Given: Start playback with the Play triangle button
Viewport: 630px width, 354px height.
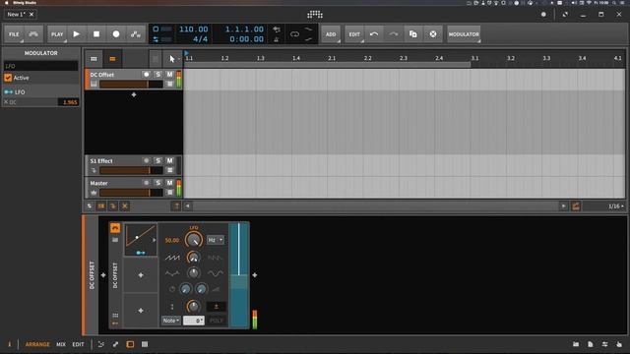Looking at the screenshot, I should point(77,34).
